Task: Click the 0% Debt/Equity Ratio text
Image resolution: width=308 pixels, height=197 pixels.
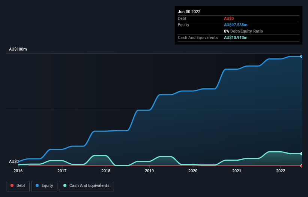Action: click(x=243, y=31)
